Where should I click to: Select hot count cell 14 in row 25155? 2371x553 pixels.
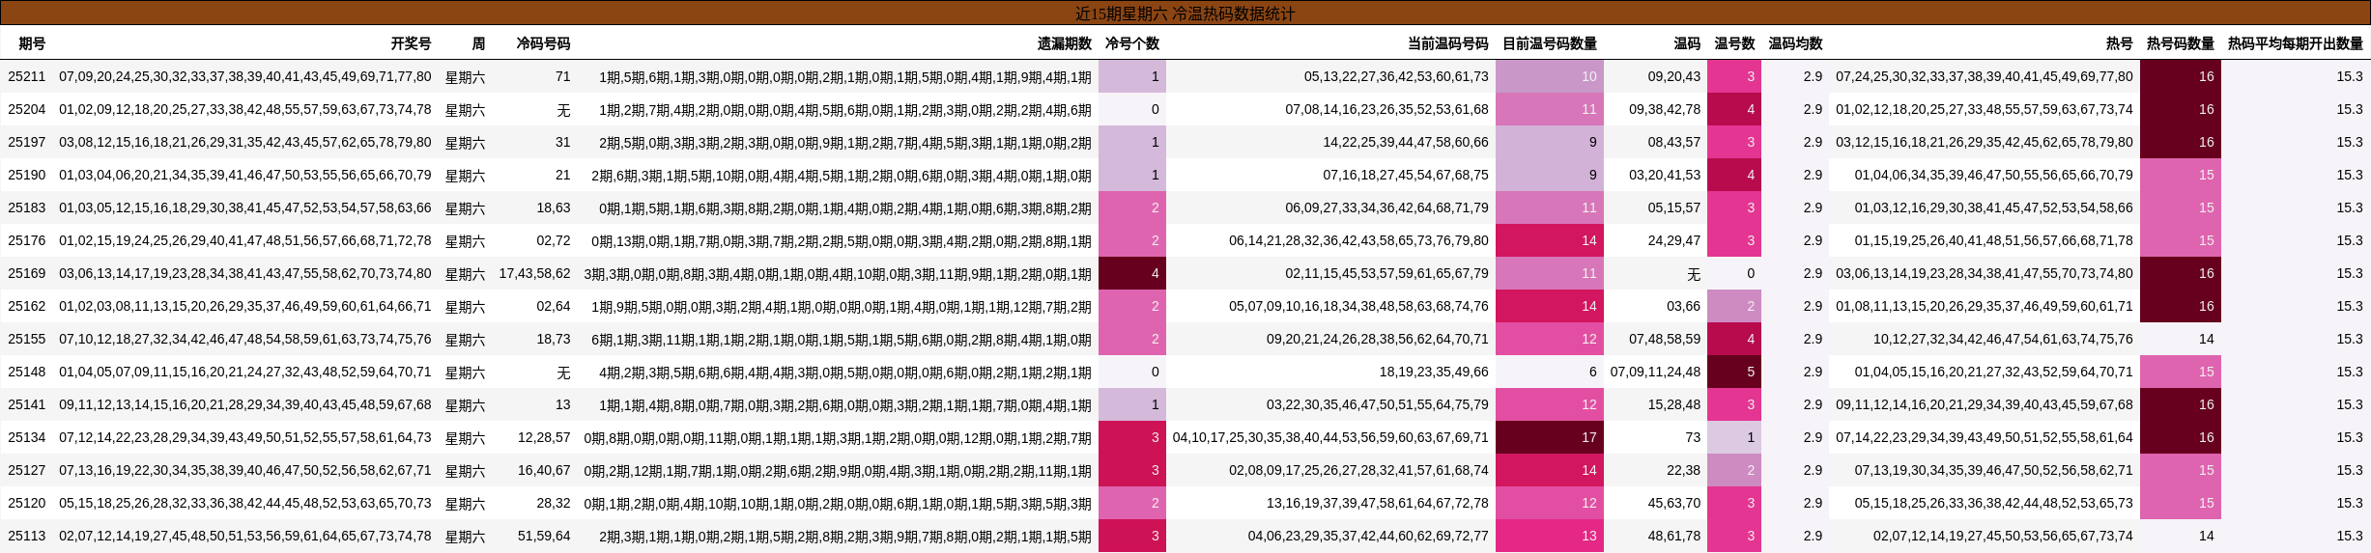2181,339
